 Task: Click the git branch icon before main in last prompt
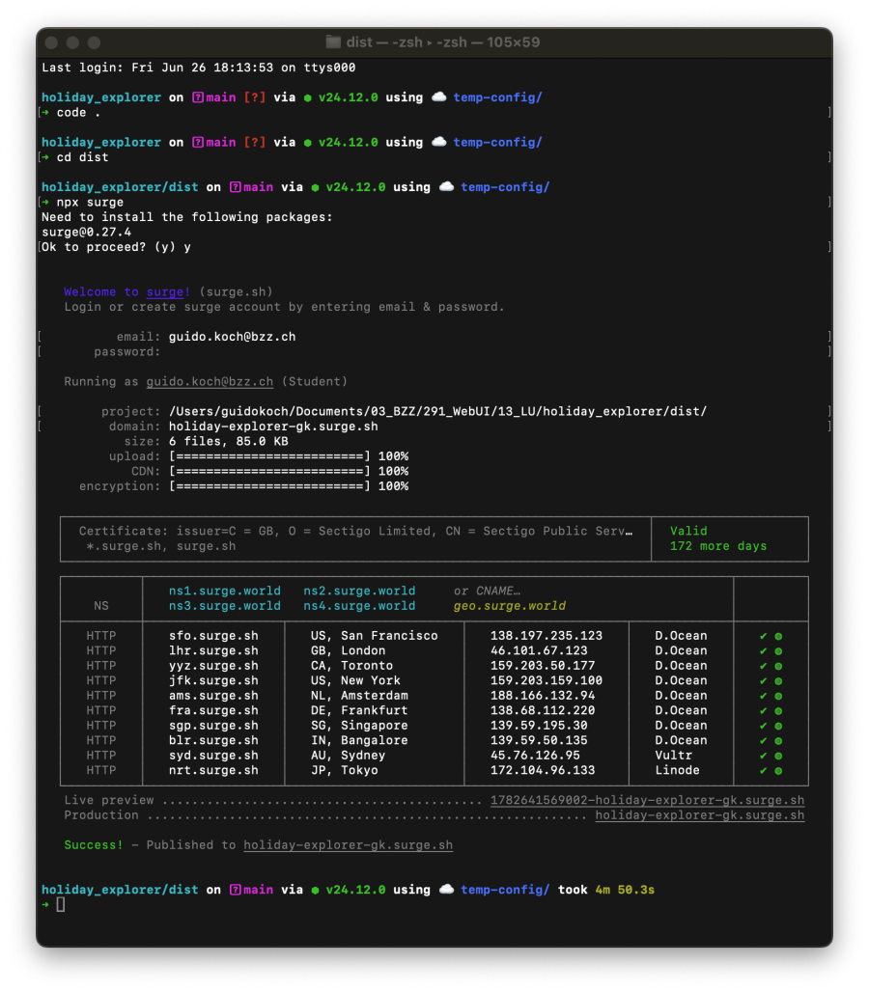[x=235, y=890]
